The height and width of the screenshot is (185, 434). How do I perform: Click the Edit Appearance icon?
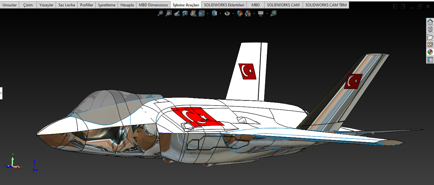pos(240,13)
